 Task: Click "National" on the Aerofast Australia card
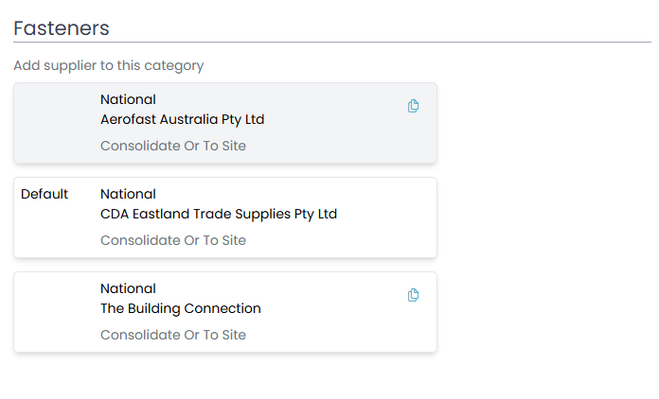(128, 99)
